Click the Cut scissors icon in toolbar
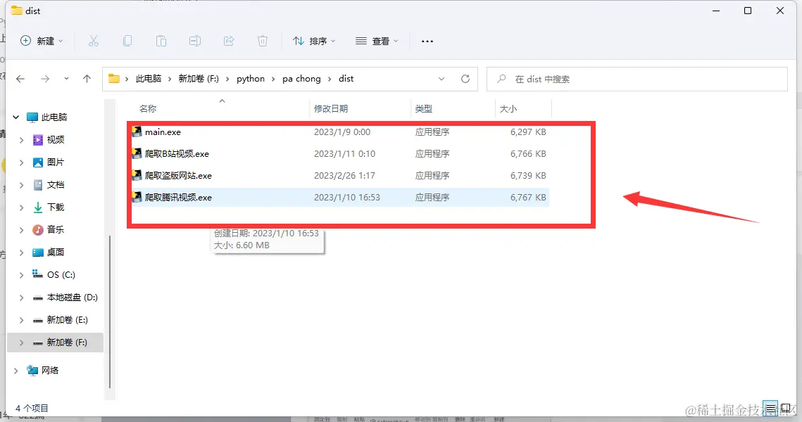The image size is (802, 422). (93, 41)
